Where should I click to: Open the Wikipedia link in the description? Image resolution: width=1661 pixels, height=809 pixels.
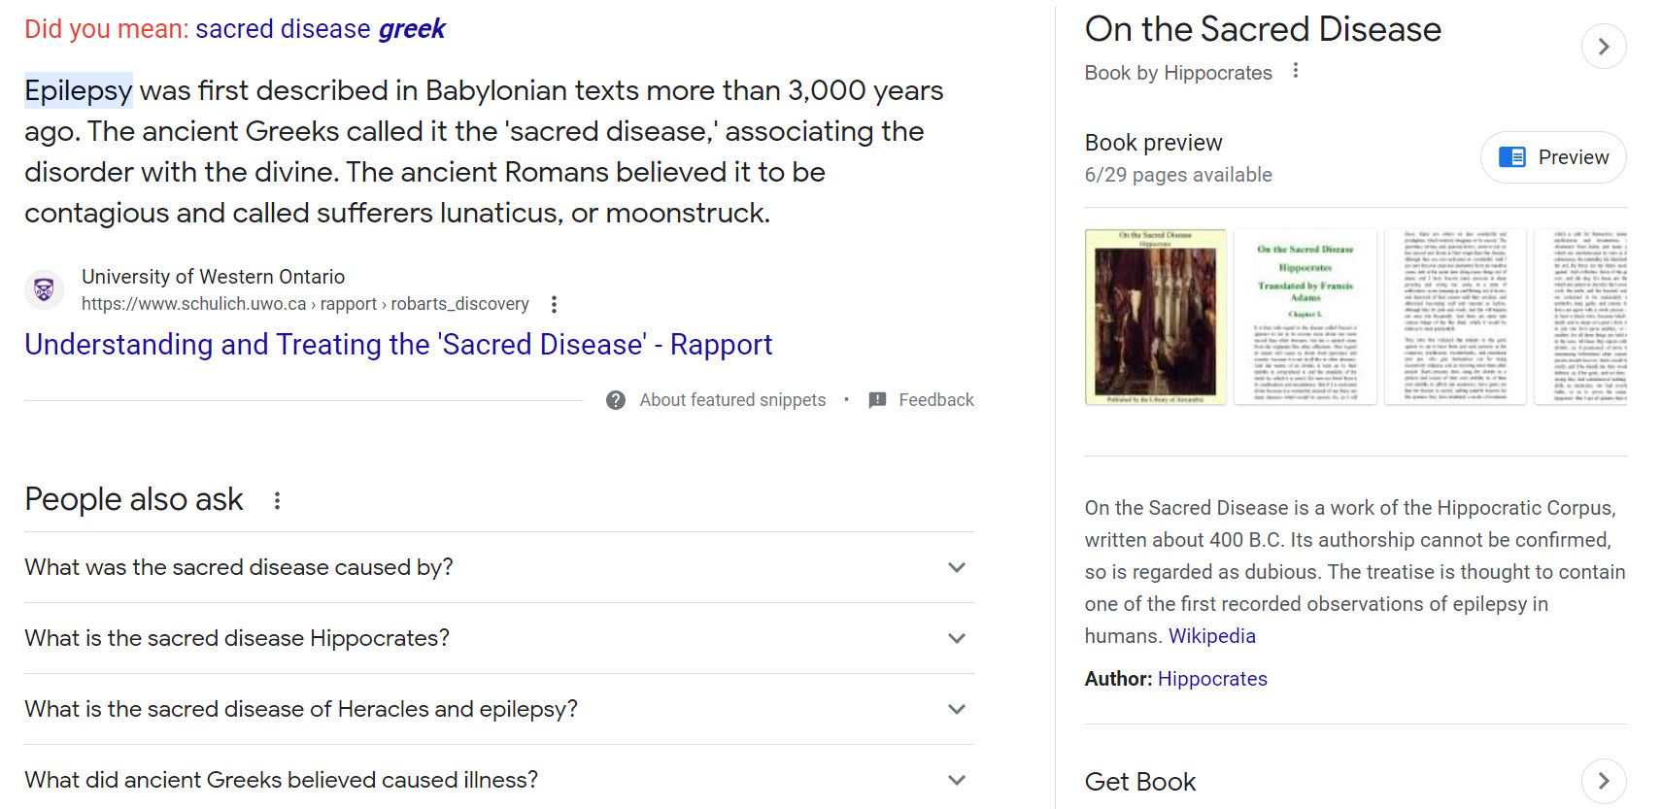(x=1211, y=636)
